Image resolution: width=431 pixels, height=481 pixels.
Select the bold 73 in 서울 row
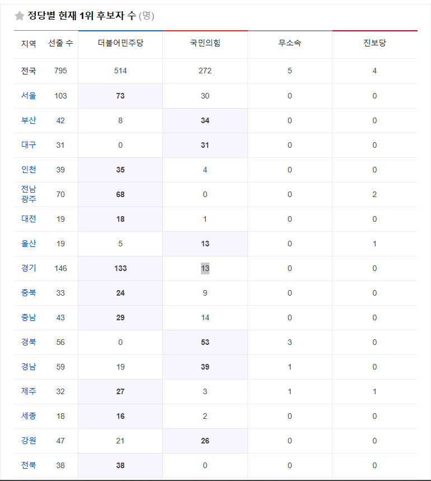click(120, 96)
